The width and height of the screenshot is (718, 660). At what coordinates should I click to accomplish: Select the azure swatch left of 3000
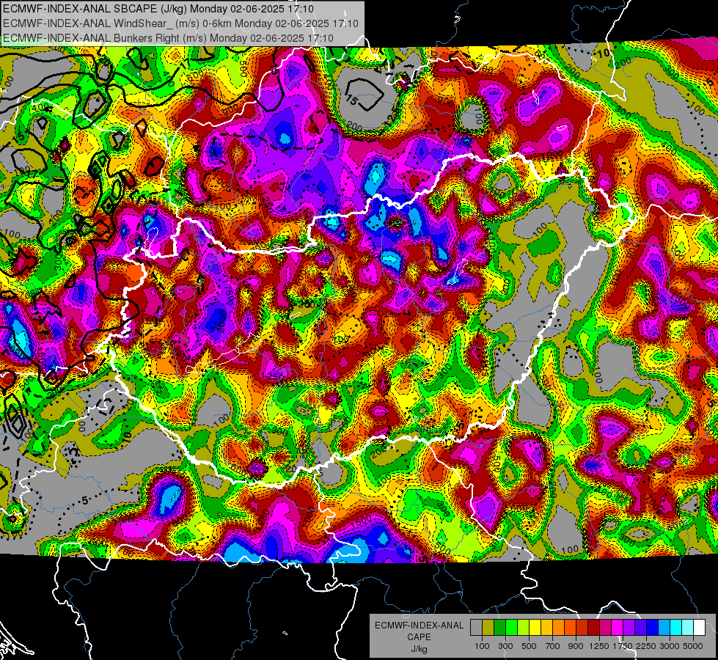664,627
